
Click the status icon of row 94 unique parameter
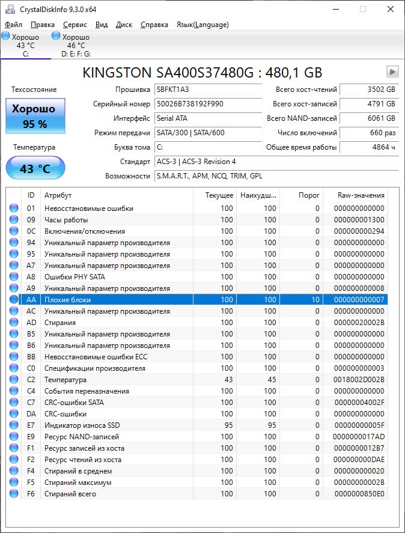[x=14, y=242]
